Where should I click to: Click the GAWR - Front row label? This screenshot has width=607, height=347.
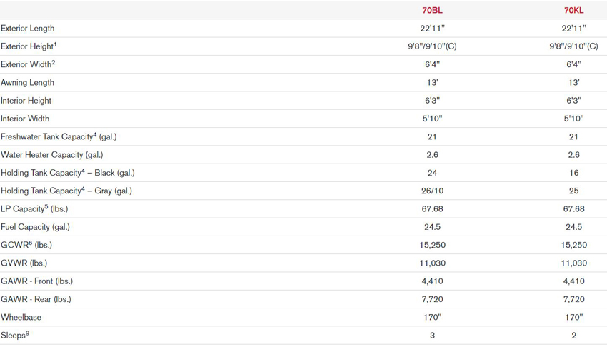36,281
